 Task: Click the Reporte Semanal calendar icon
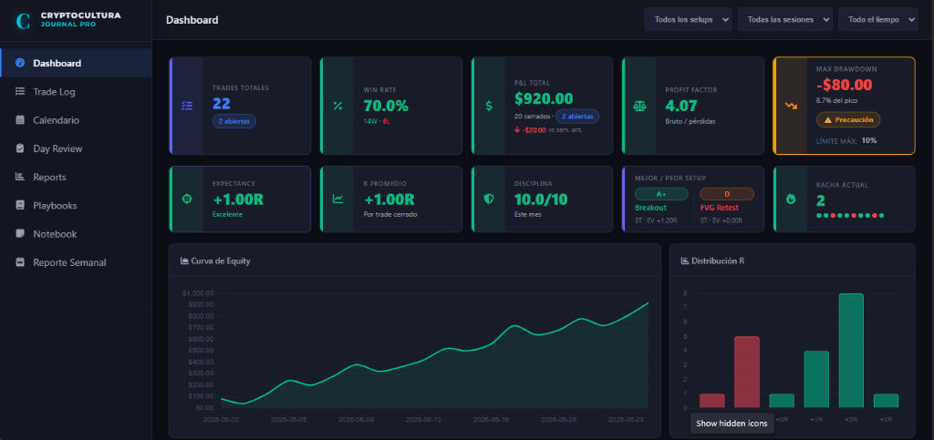click(x=20, y=262)
